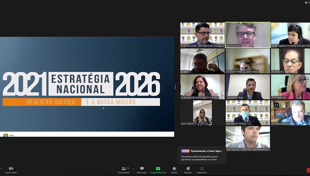Expand the arrow next to Participantes
Screen dimensions: 310x176
[x=133, y=169]
